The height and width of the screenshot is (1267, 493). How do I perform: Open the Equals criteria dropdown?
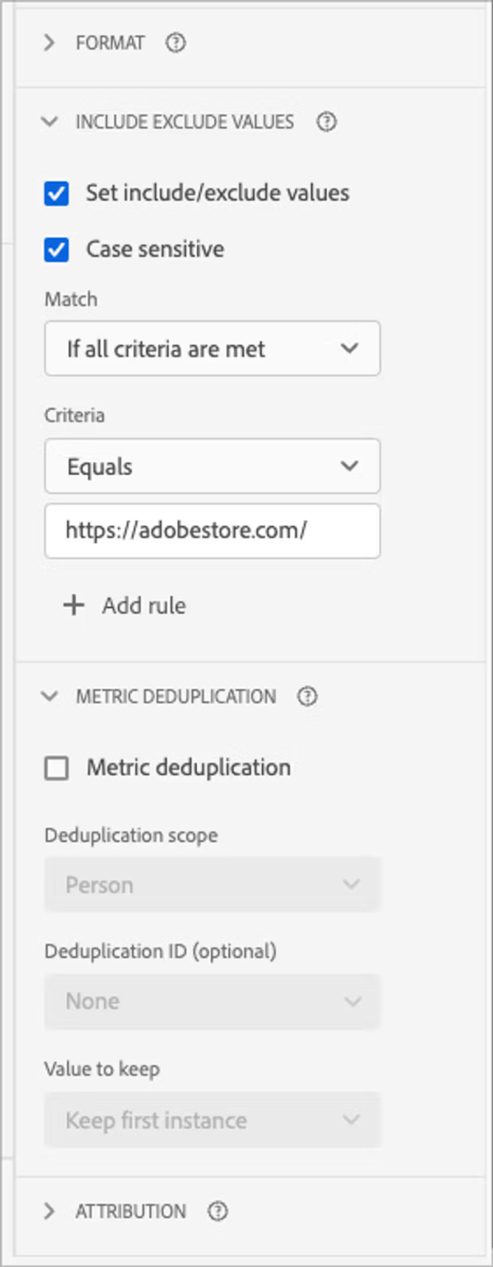pyautogui.click(x=212, y=466)
